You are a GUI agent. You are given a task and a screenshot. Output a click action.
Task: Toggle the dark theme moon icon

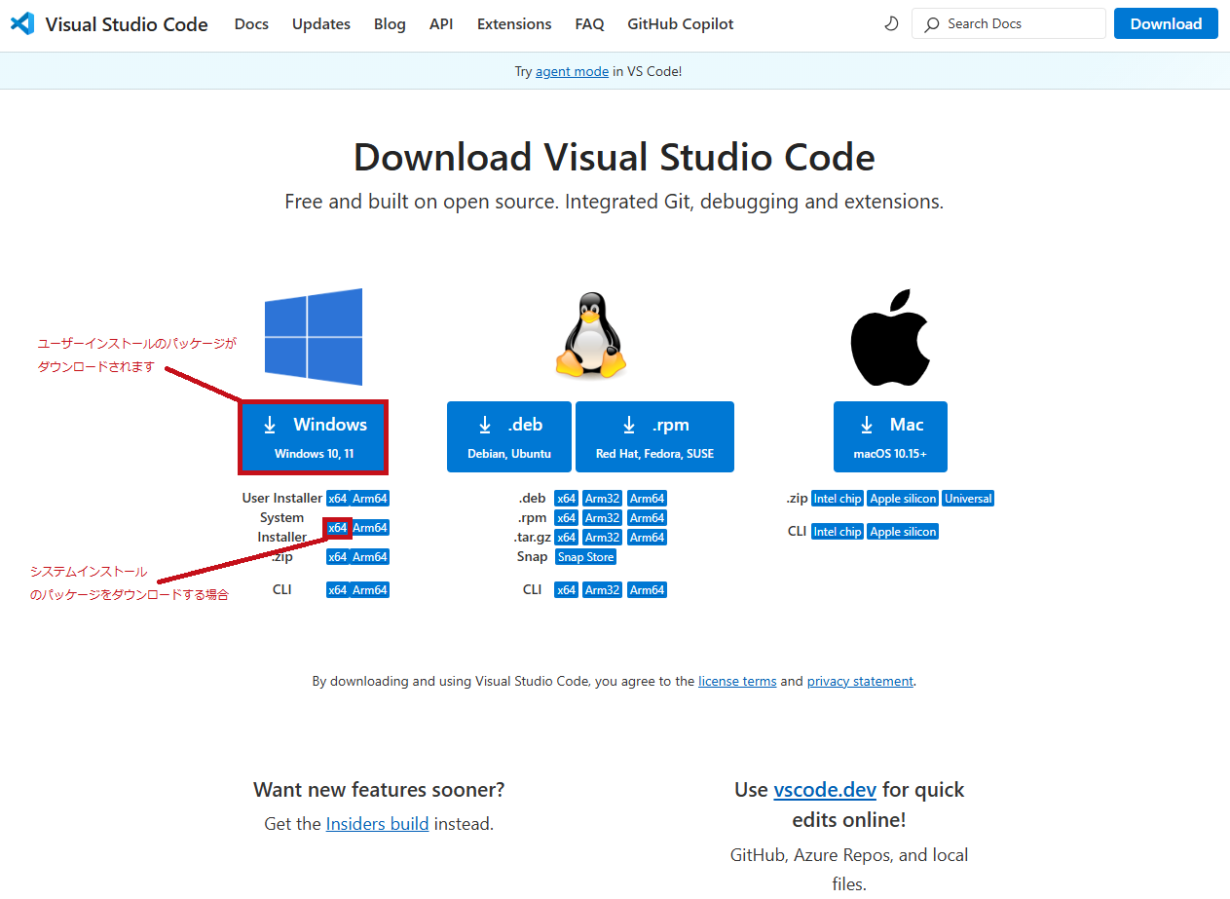tap(891, 23)
